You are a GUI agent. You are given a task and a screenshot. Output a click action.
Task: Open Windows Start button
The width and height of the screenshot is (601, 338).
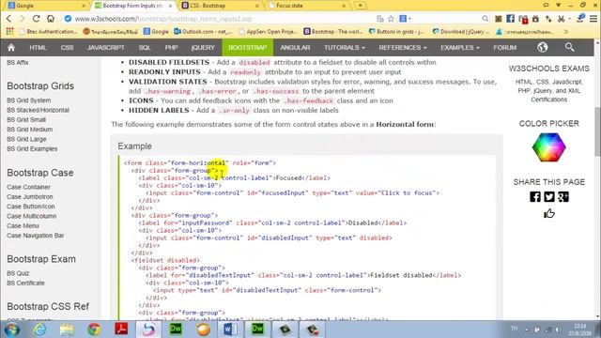(x=12, y=330)
